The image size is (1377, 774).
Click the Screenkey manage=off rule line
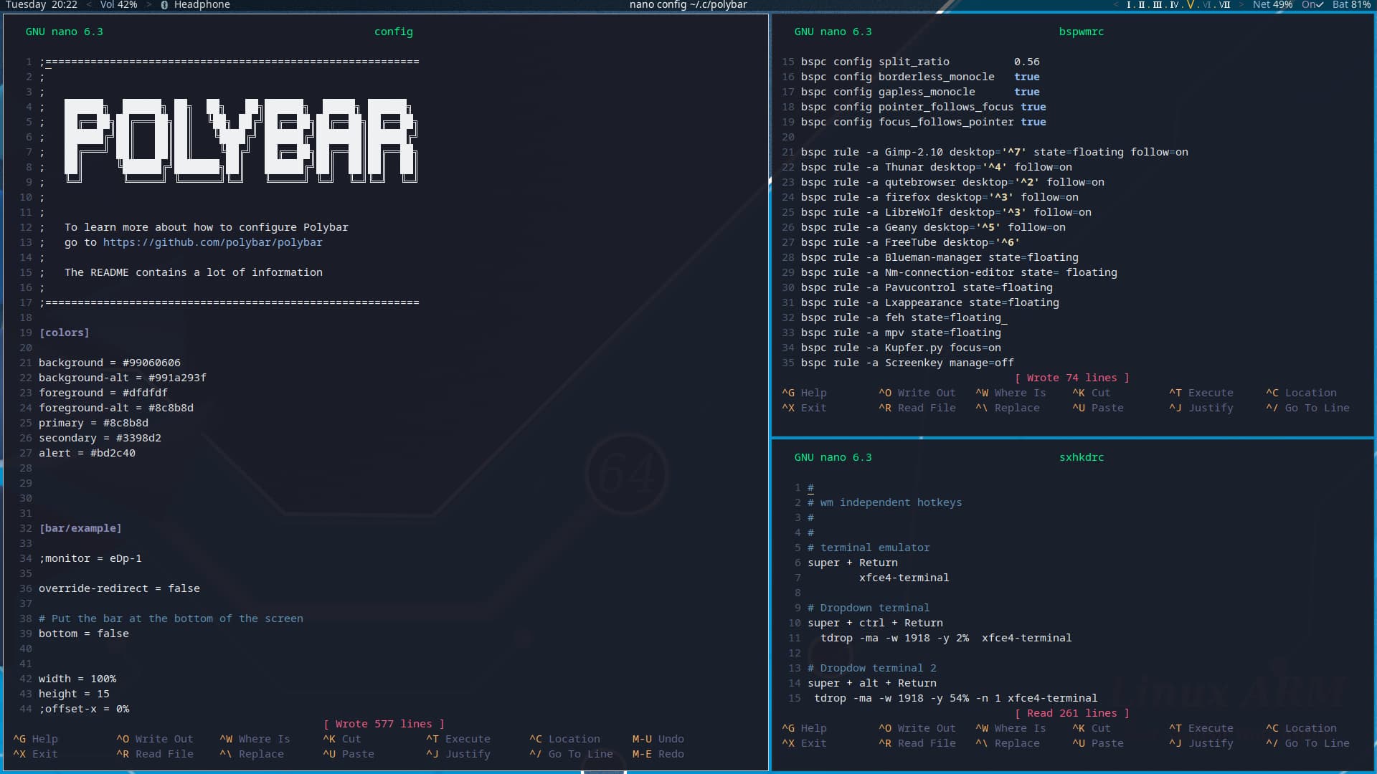pos(907,363)
